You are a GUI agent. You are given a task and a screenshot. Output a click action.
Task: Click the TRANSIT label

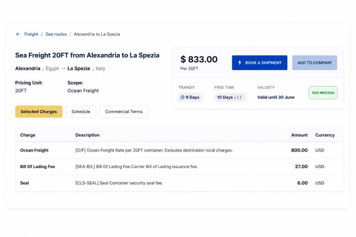pos(187,88)
